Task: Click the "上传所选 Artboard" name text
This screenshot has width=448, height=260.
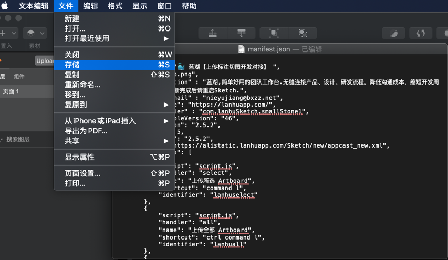Action: [220, 181]
